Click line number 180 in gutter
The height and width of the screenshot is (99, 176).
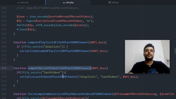pos(4,94)
